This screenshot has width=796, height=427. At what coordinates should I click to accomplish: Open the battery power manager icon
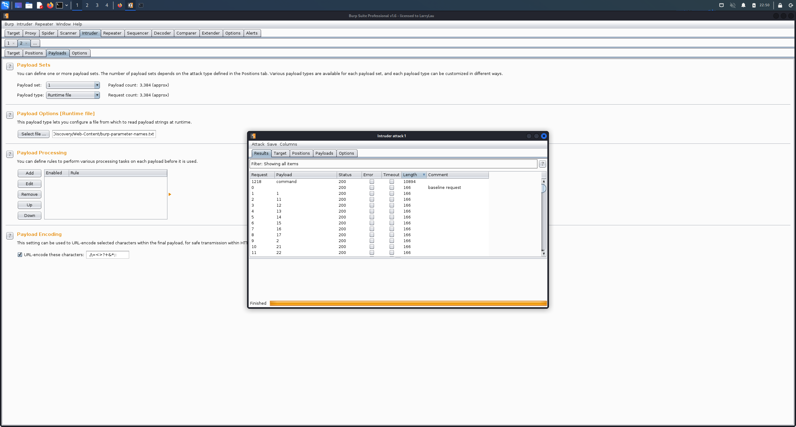click(x=754, y=5)
